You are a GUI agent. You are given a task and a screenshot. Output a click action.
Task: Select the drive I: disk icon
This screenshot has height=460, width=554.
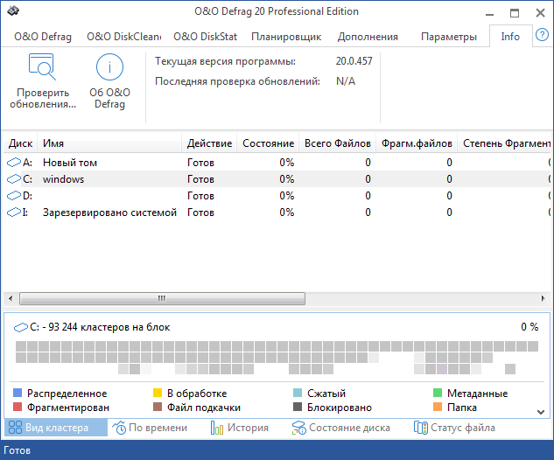pyautogui.click(x=14, y=213)
